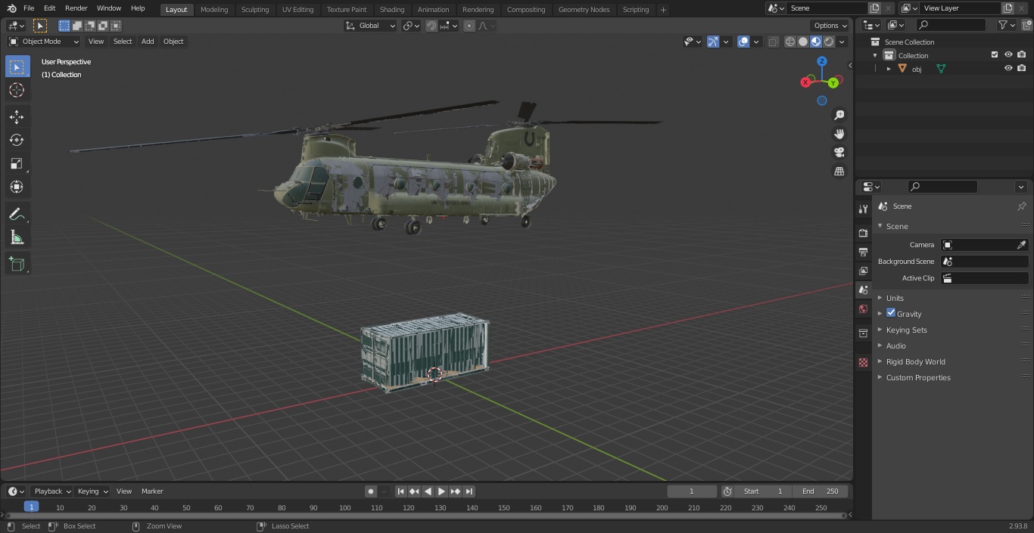The image size is (1034, 533).
Task: Pick the Add Cube tool
Action: click(x=17, y=264)
